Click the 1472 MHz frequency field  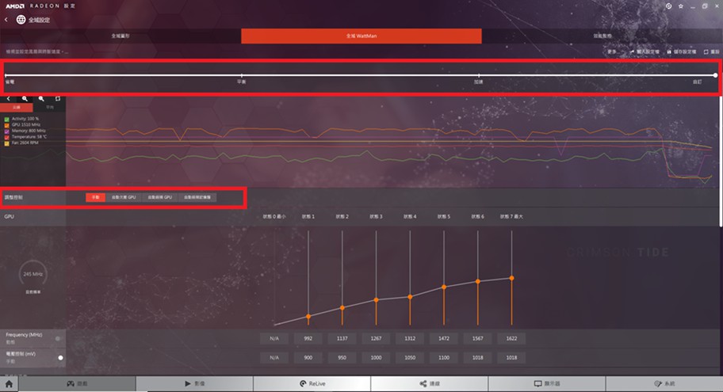point(444,339)
